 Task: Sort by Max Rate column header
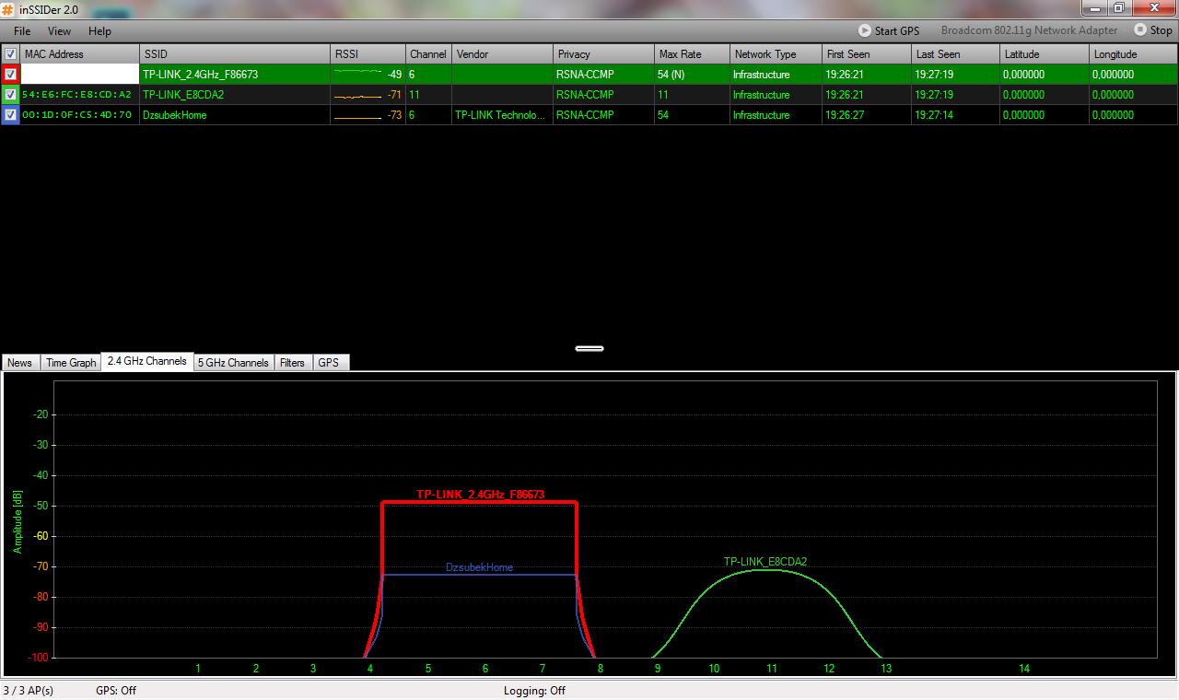[692, 54]
